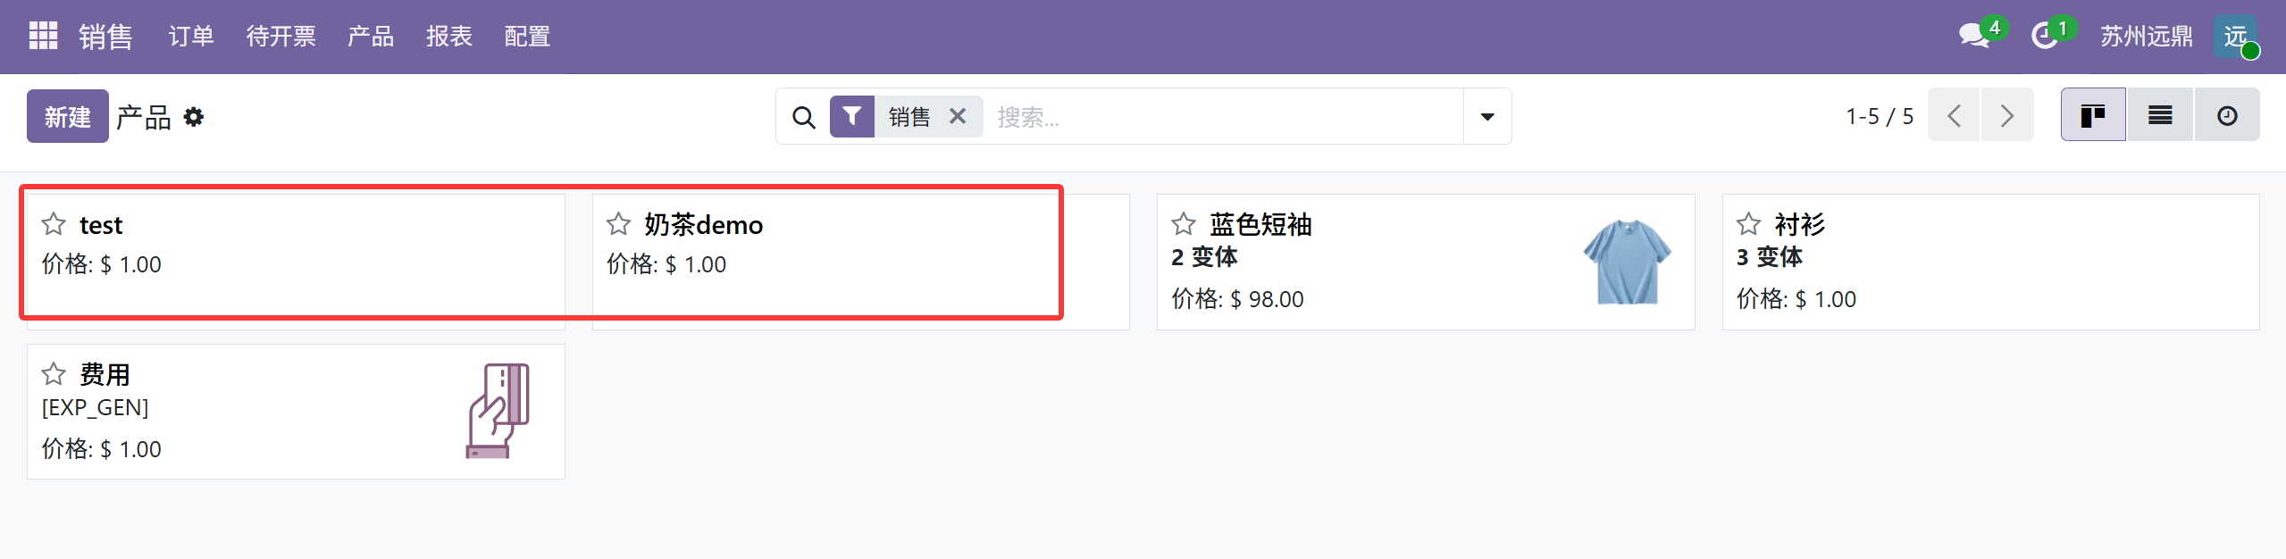Viewport: 2286px width, 559px height.
Task: Click the user avatar 远
Action: coord(2235,37)
